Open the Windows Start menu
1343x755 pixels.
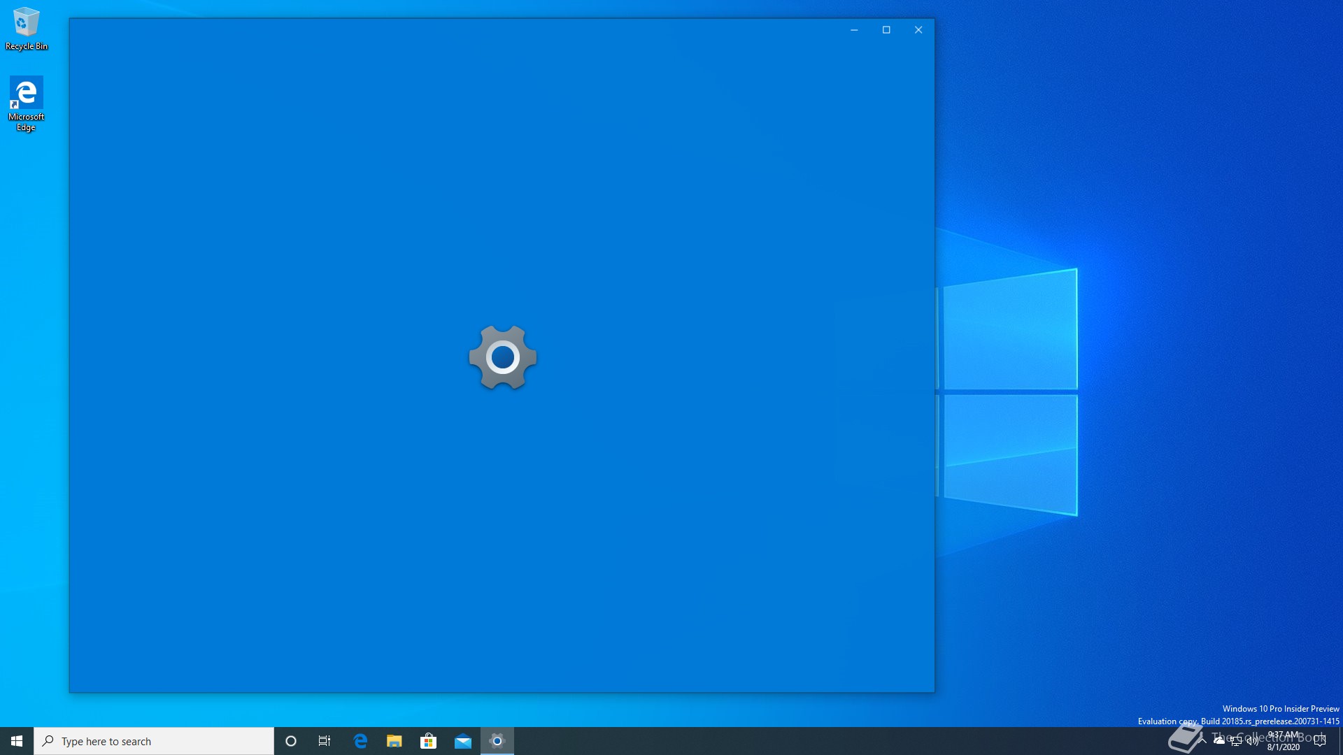(x=17, y=741)
